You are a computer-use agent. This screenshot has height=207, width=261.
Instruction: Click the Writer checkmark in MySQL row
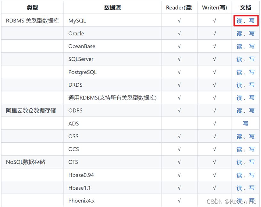coord(215,21)
